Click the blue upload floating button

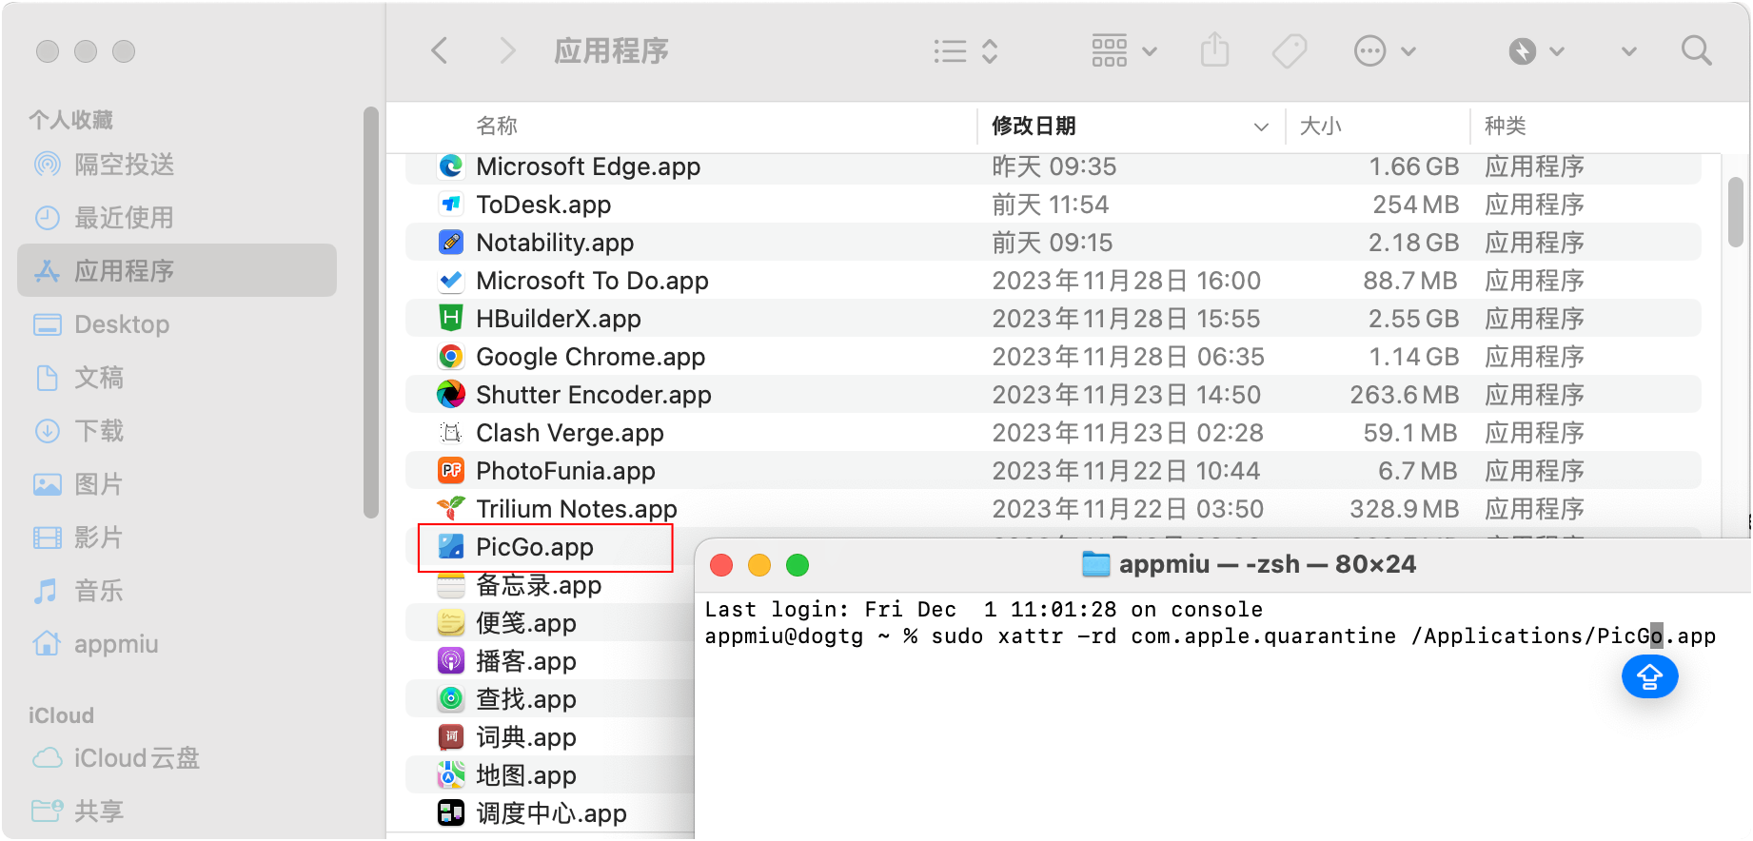[x=1649, y=676]
